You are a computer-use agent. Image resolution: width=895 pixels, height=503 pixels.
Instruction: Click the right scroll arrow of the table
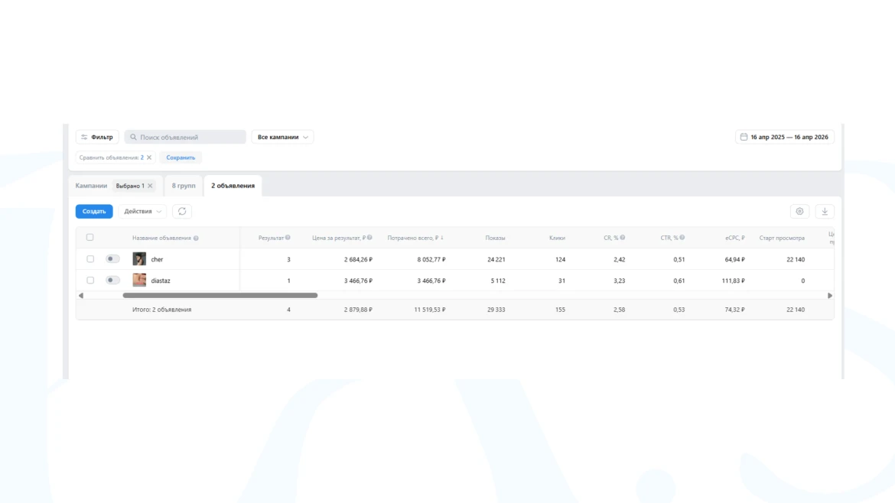[x=830, y=295]
